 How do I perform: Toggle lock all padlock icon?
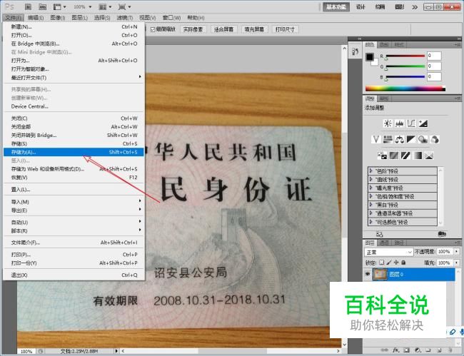[x=403, y=263]
